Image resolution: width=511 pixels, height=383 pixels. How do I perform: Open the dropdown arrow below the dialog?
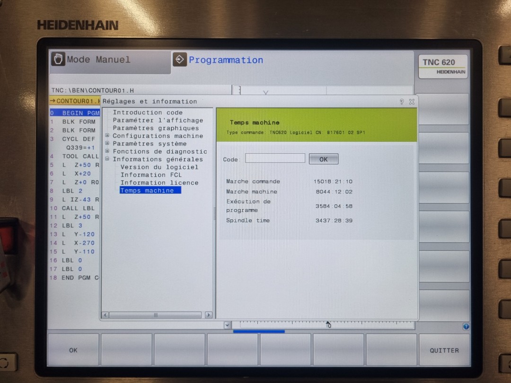[227, 325]
